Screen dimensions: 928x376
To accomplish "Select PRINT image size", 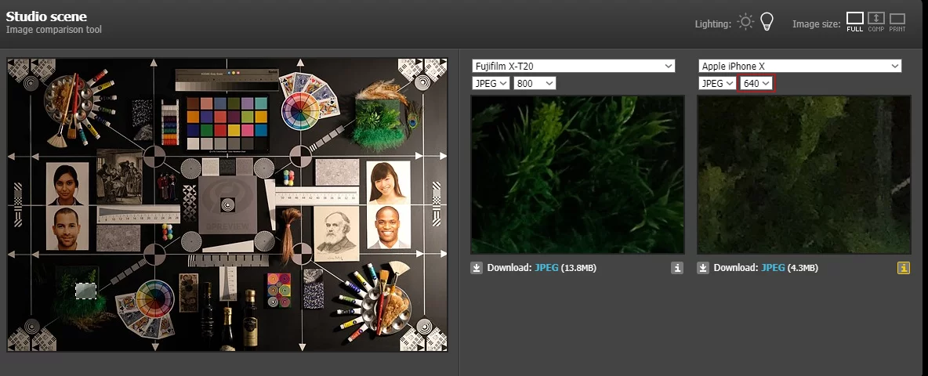I will click(x=897, y=22).
